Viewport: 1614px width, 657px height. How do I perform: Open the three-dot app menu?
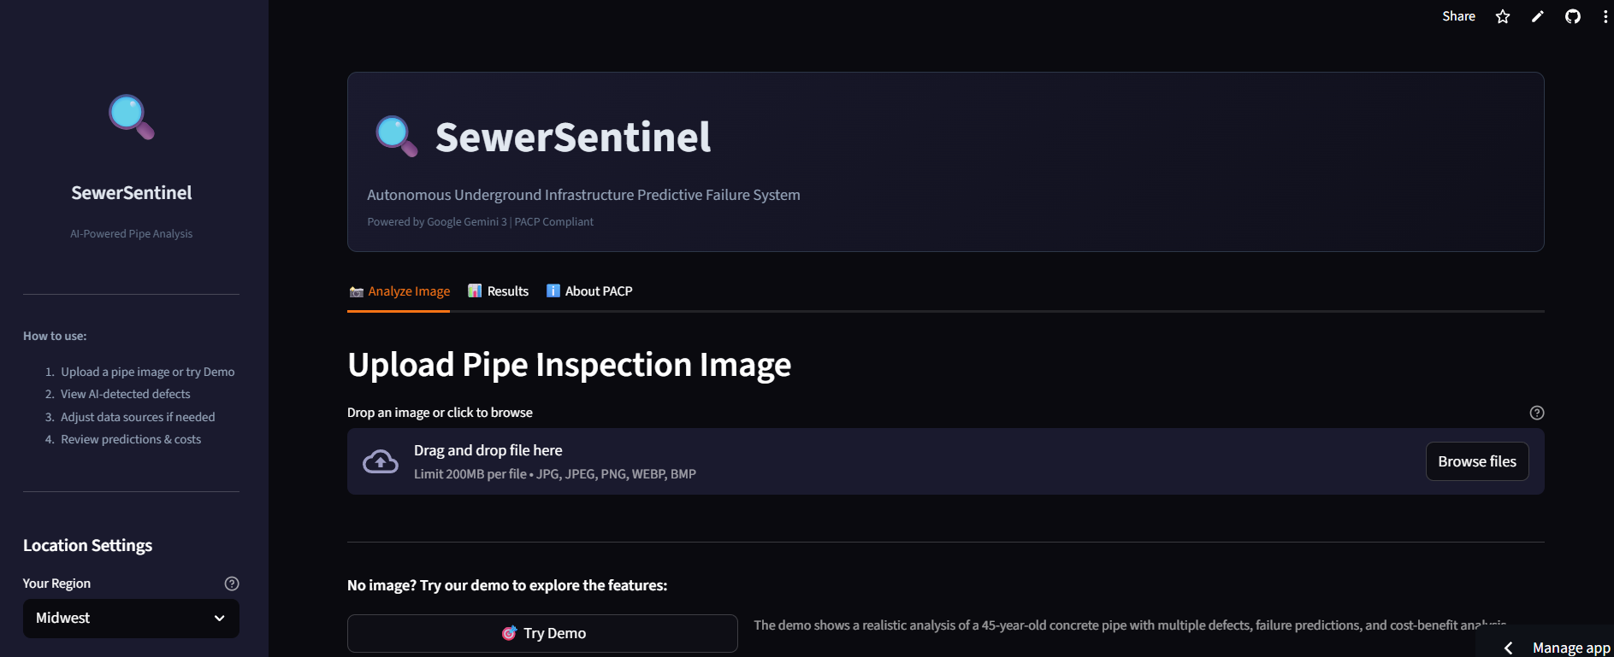[1605, 16]
